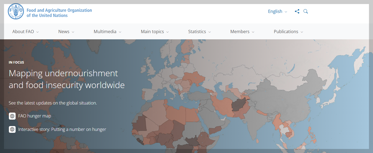Expand the Multimedia menu
The height and width of the screenshot is (153, 373).
(x=107, y=32)
